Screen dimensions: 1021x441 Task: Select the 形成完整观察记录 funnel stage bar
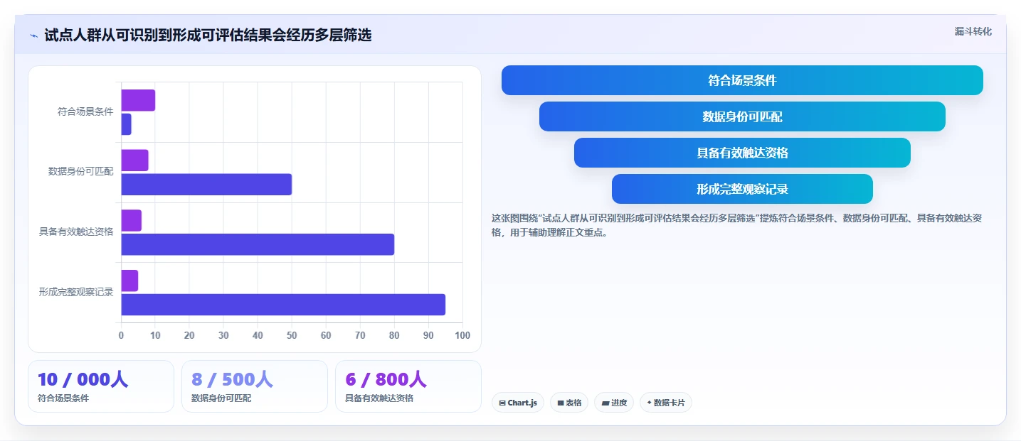tap(742, 189)
